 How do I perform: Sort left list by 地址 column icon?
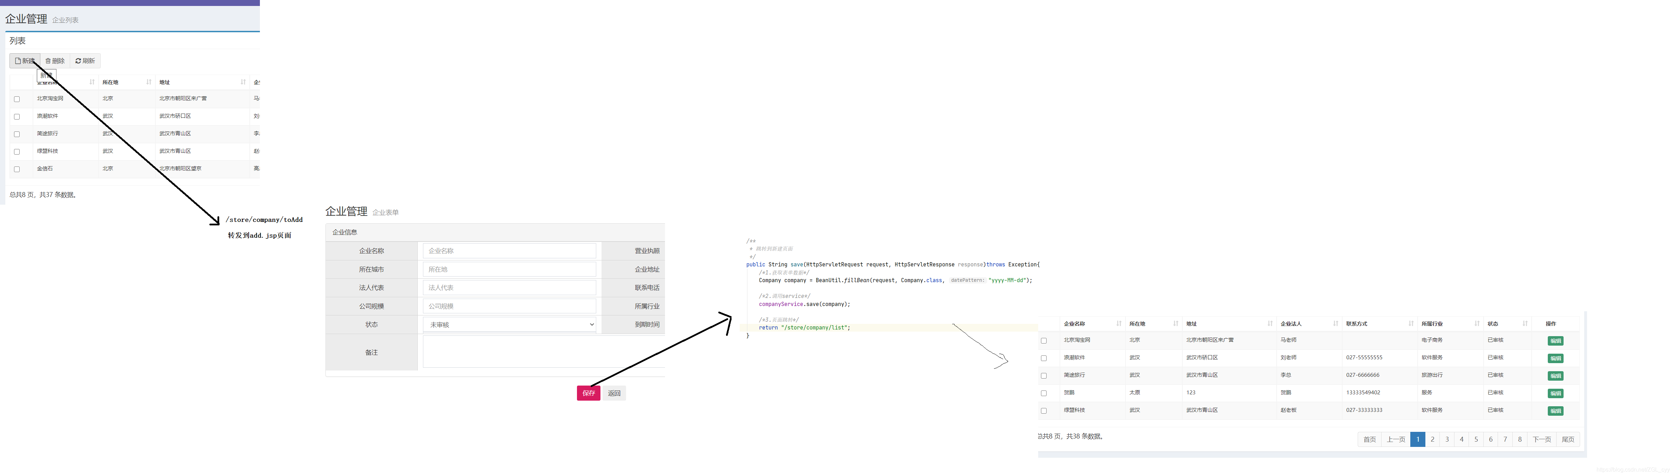pyautogui.click(x=243, y=82)
